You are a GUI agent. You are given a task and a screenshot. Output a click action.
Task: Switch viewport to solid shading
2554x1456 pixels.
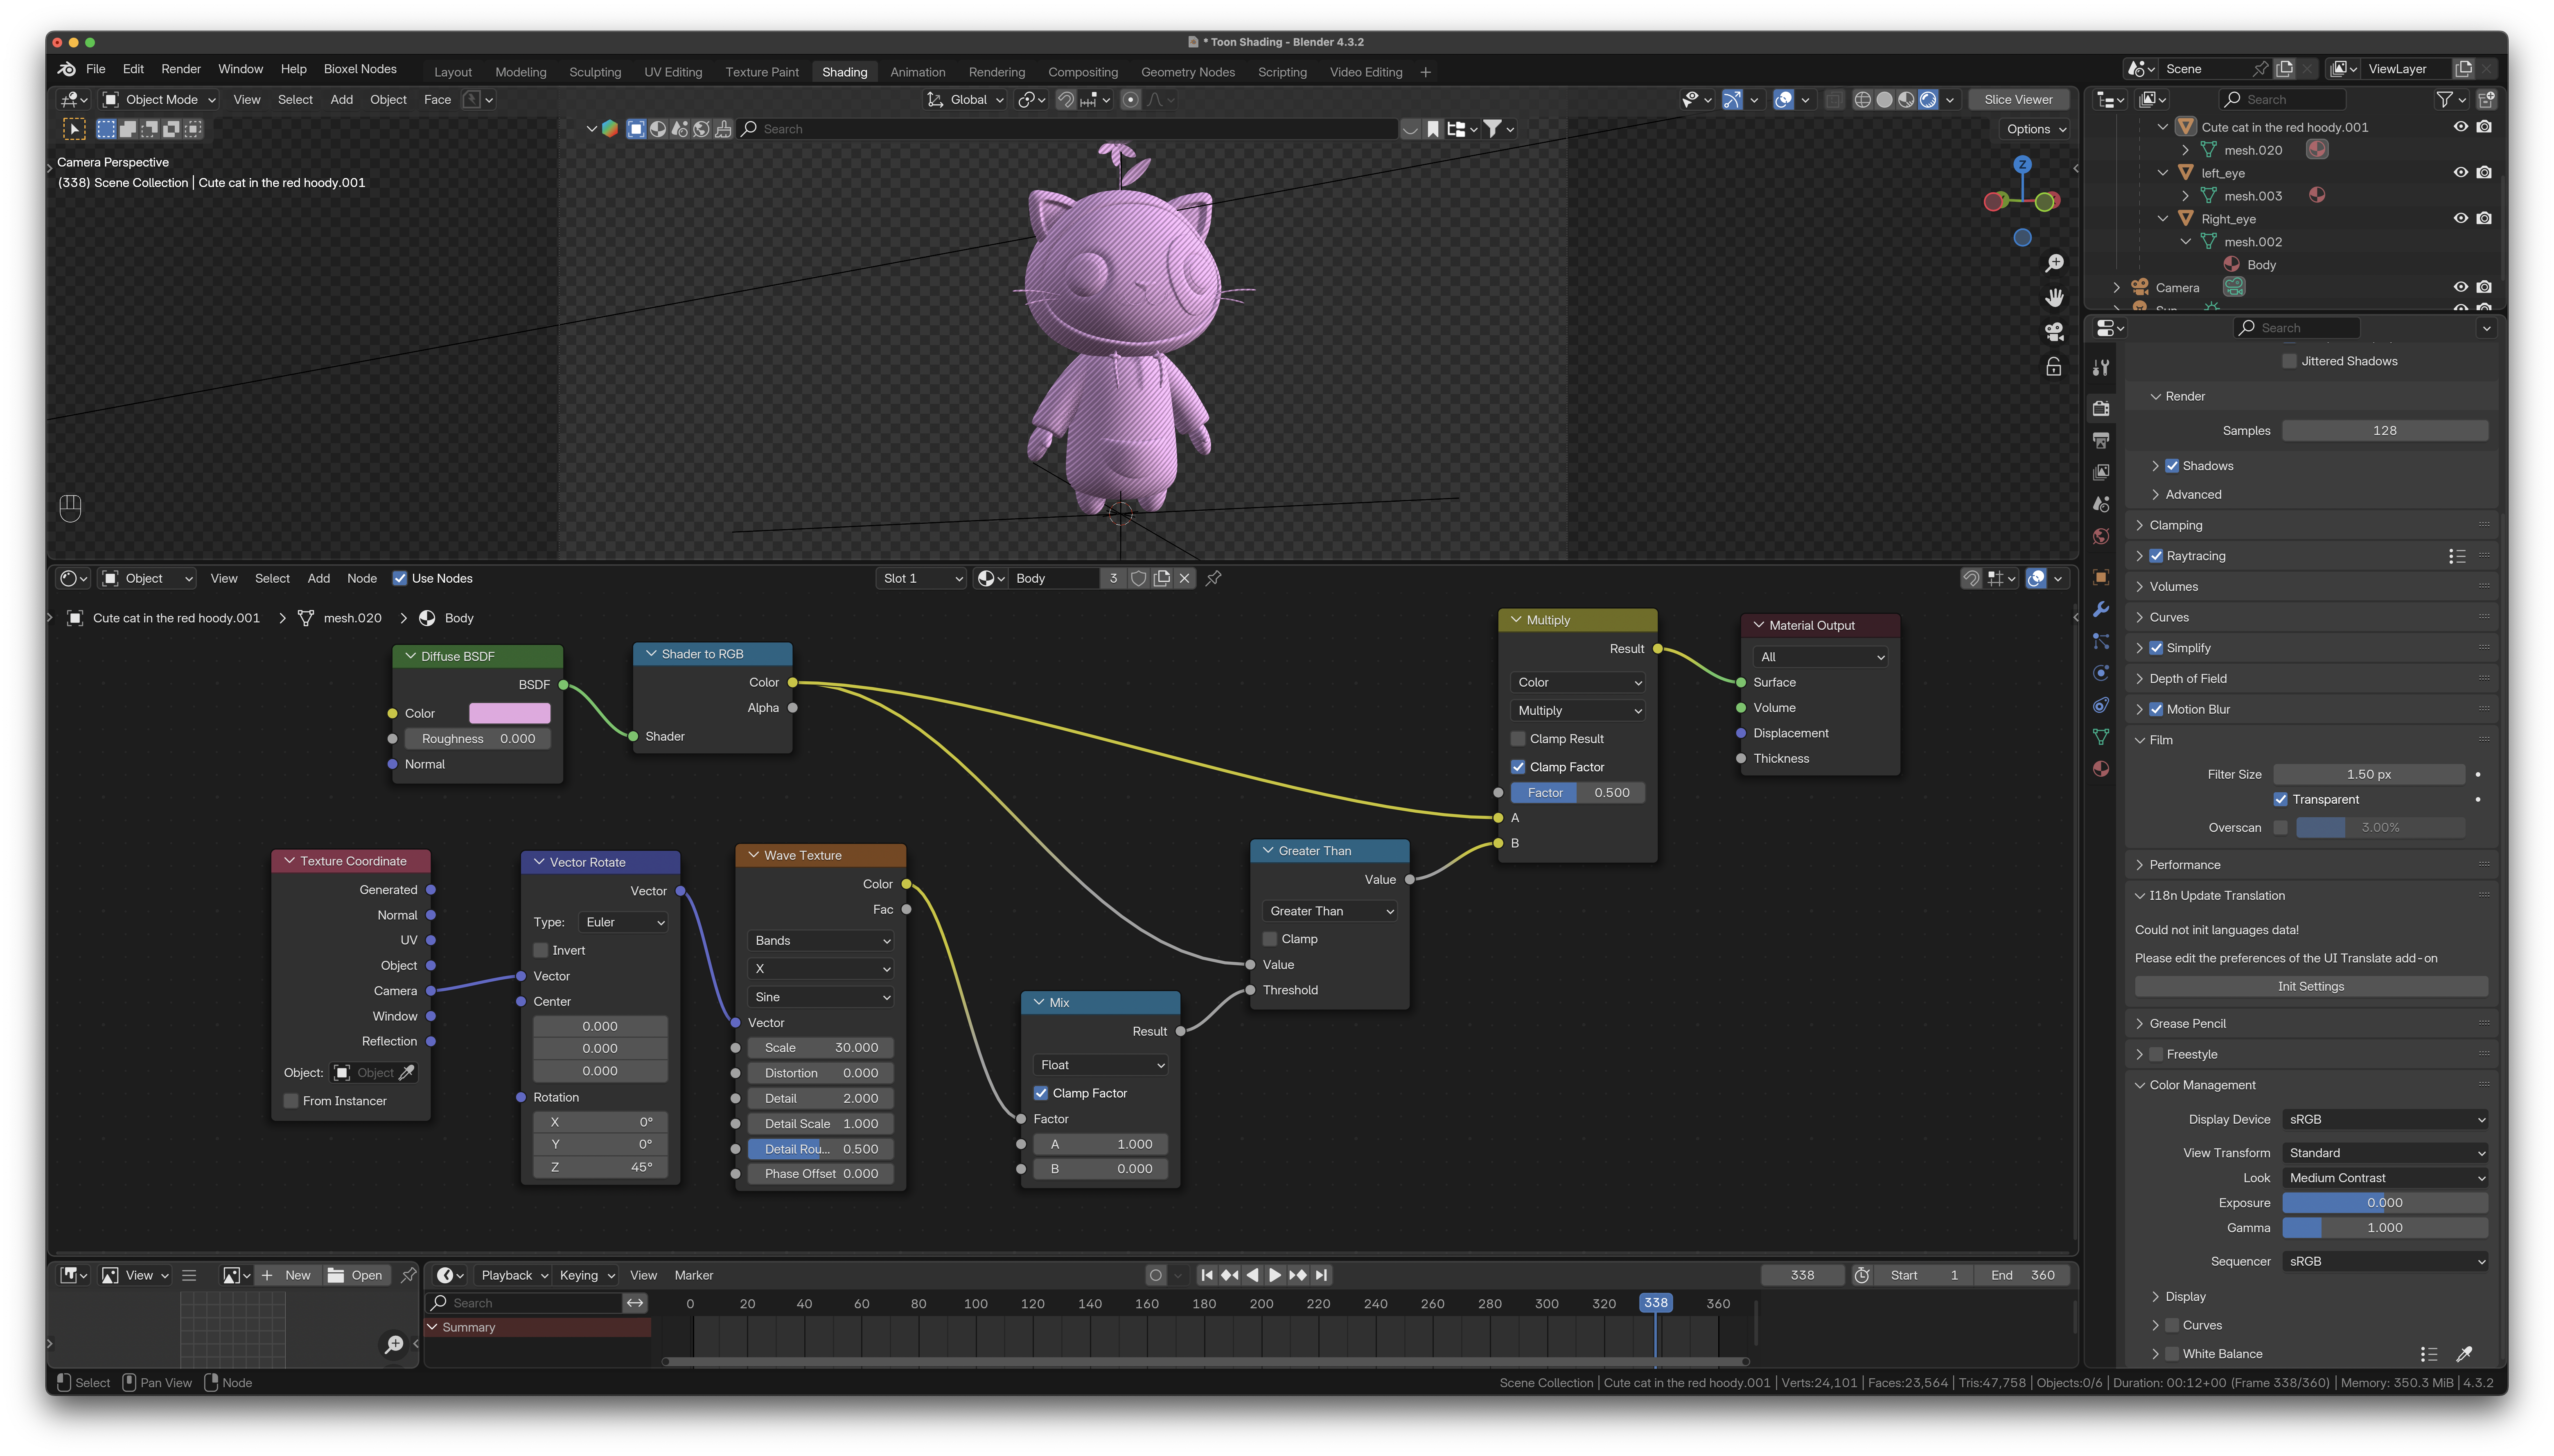click(1884, 100)
